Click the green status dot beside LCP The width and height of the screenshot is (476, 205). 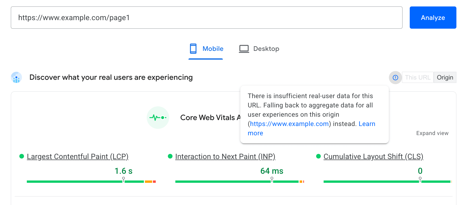22,156
